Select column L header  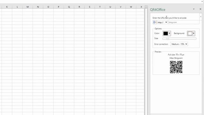[x=17, y=7]
